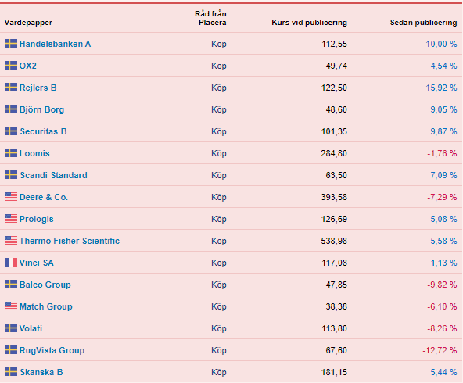This screenshot has height=383, width=463.
Task: Click the Swedish flag next to Rejlers B
Action: pos(11,88)
